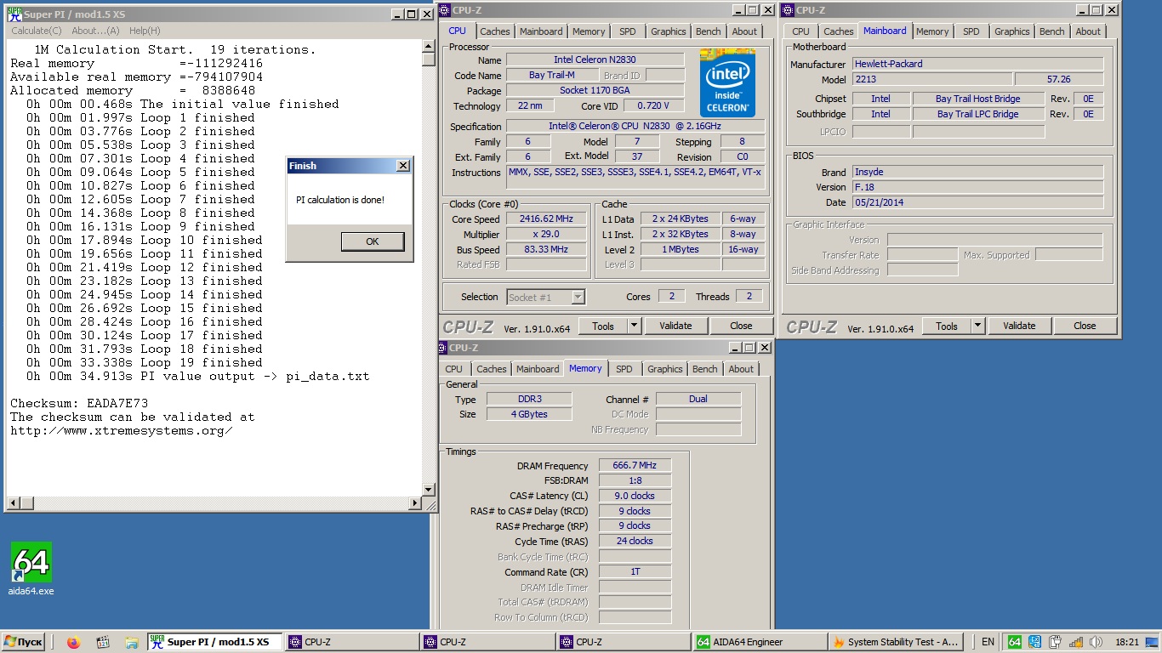Image resolution: width=1162 pixels, height=653 pixels.
Task: Click Tools button in the mainboard CPU-Z window
Action: pos(947,326)
